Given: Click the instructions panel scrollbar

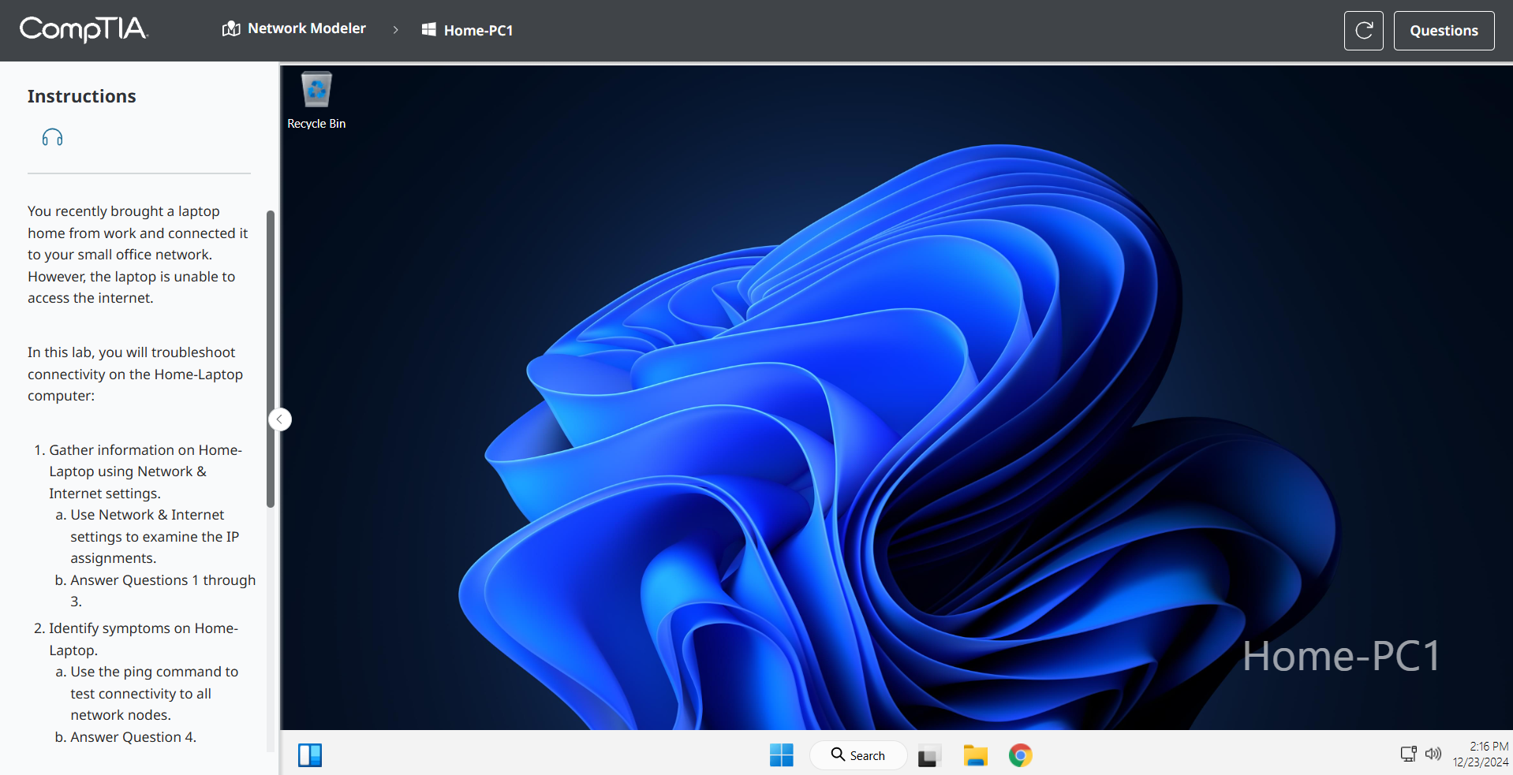Looking at the screenshot, I should [271, 359].
